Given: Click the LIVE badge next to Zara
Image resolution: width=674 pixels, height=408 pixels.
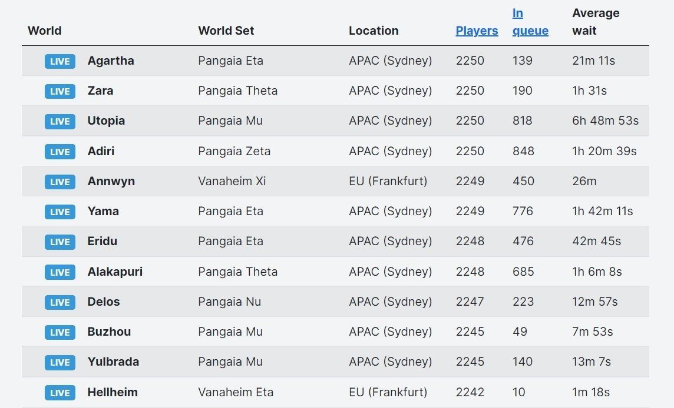Looking at the screenshot, I should 60,91.
